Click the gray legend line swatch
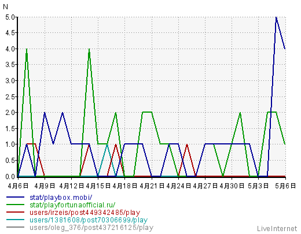301x234 pixels. pyautogui.click(x=16, y=227)
